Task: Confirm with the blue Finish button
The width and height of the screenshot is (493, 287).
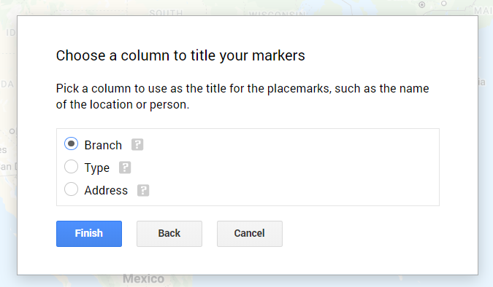Action: pyautogui.click(x=89, y=234)
